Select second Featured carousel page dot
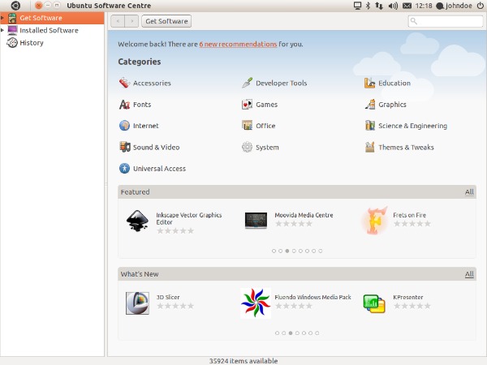This screenshot has height=365, width=487. [281, 251]
